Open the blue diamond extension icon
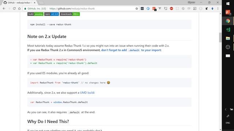The image size is (234, 131). click(212, 9)
